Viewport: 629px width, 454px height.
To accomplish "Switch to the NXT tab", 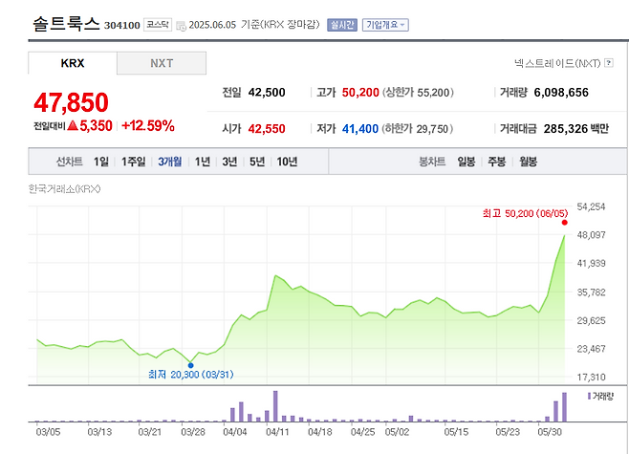I will [162, 63].
